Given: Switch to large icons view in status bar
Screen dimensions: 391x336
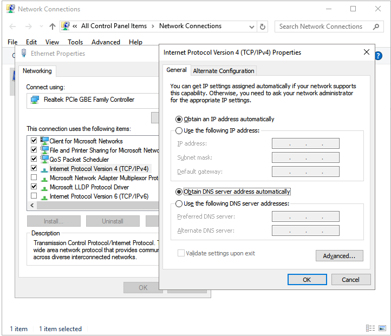Looking at the screenshot, I should coord(381,328).
